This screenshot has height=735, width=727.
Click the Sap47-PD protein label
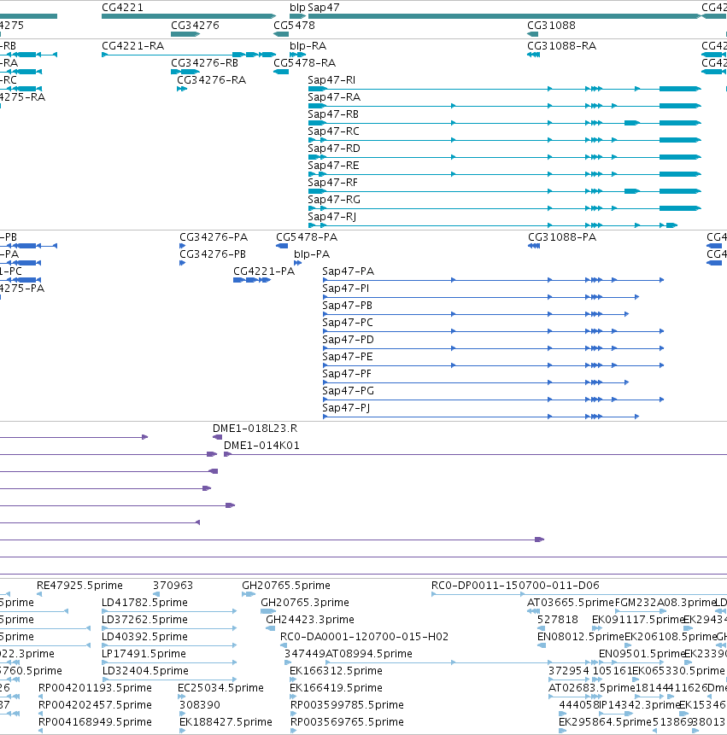[x=348, y=340]
